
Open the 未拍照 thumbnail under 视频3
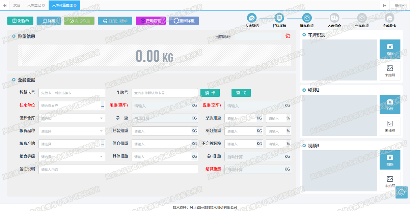click(x=390, y=182)
